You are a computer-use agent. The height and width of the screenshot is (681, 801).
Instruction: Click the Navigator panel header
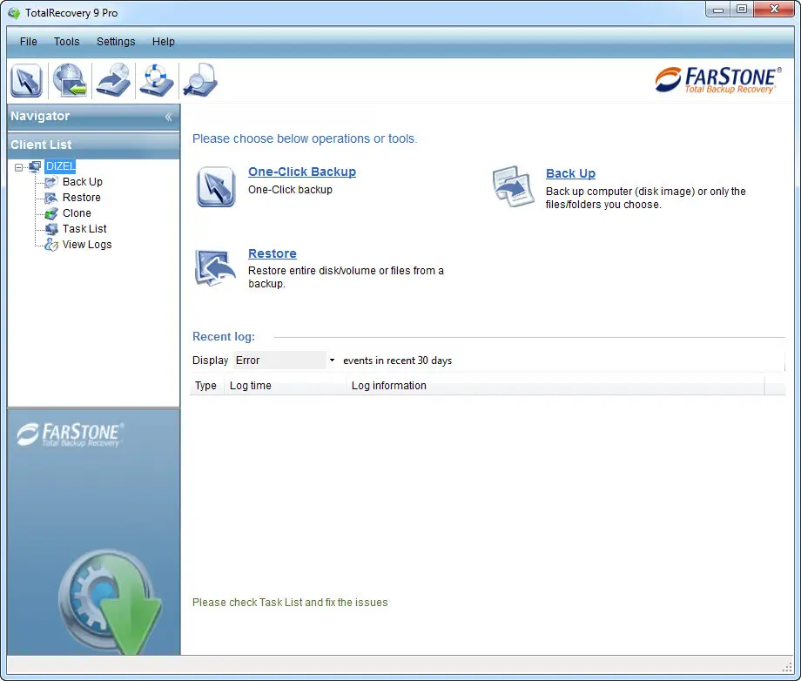(x=93, y=117)
